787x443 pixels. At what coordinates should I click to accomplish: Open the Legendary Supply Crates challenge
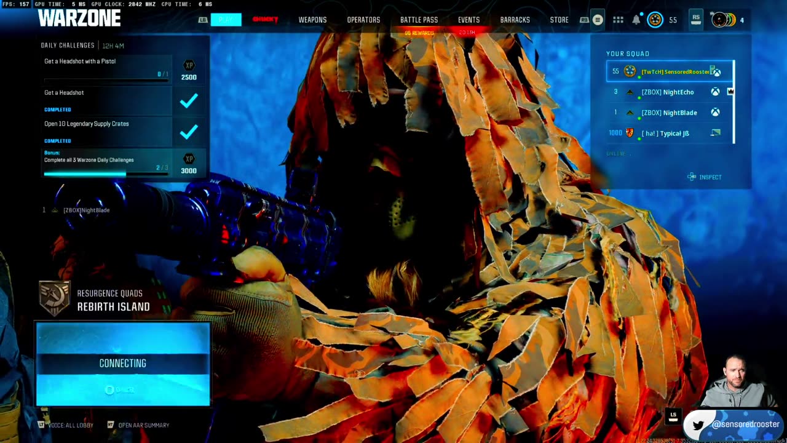click(107, 132)
